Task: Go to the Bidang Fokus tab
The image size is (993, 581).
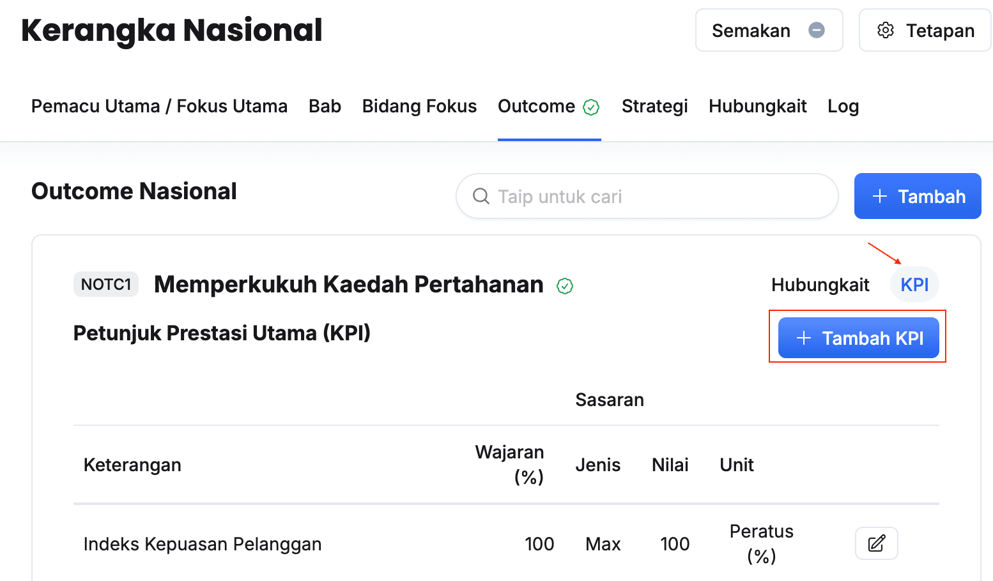Action: 419,106
